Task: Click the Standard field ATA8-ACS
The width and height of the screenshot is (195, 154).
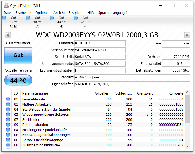Action: pos(132,77)
